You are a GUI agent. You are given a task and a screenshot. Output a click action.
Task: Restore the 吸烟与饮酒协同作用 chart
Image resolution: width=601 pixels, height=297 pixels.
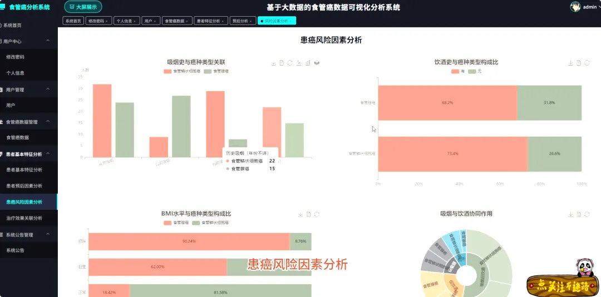coord(587,214)
